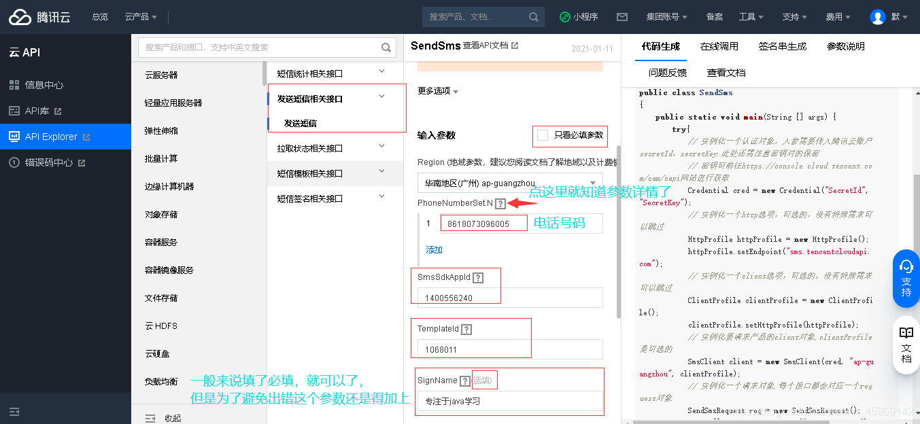
Task: Open external link icon beside 查看API文档
Action: click(515, 46)
